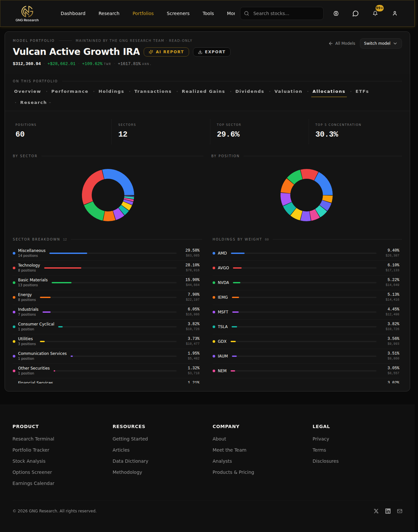
Task: Go back to All Models
Action: 342,43
